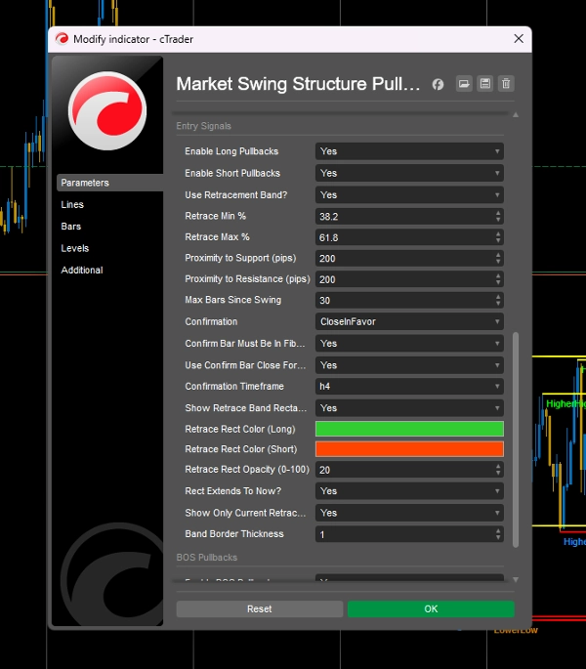Click the save parameters disk icon
This screenshot has width=586, height=669.
pyautogui.click(x=485, y=84)
